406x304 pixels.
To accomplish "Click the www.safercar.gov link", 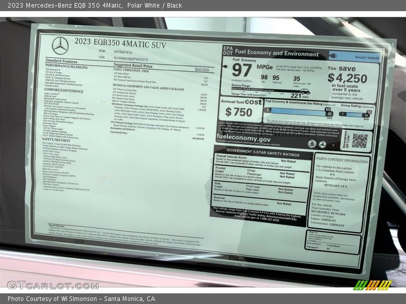I will tap(244, 218).
